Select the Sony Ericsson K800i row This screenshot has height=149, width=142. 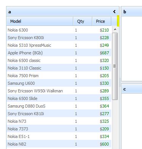point(59,38)
